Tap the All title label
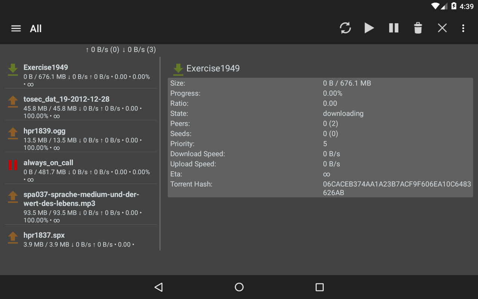Image resolution: width=478 pixels, height=299 pixels. click(x=36, y=29)
